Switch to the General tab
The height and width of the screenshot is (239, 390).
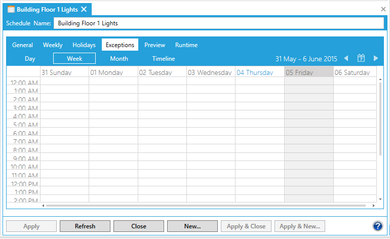(23, 45)
